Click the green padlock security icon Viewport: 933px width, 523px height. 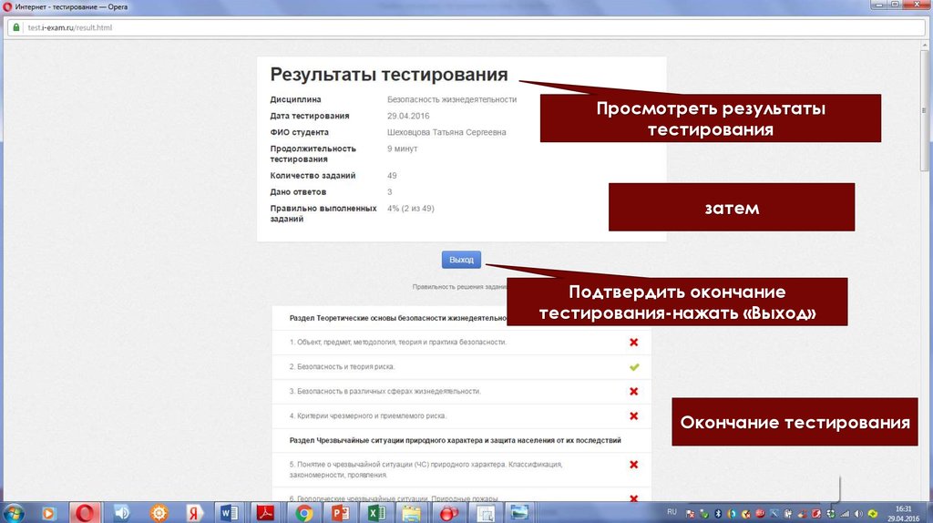pos(15,27)
